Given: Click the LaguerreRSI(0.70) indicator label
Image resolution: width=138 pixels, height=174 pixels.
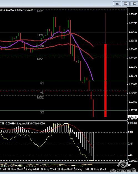Looking at the screenshot, I should point(27,124).
